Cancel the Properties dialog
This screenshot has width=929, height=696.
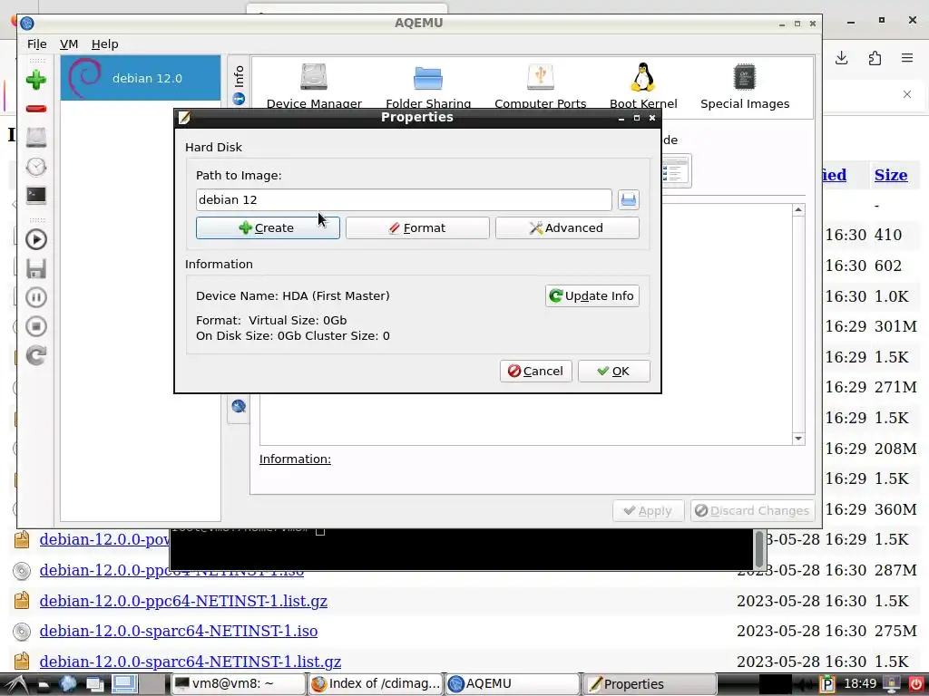535,371
